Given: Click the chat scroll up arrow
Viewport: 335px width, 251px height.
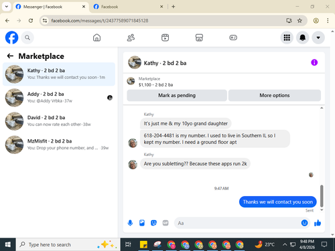Looking at the screenshot, I should point(322,108).
